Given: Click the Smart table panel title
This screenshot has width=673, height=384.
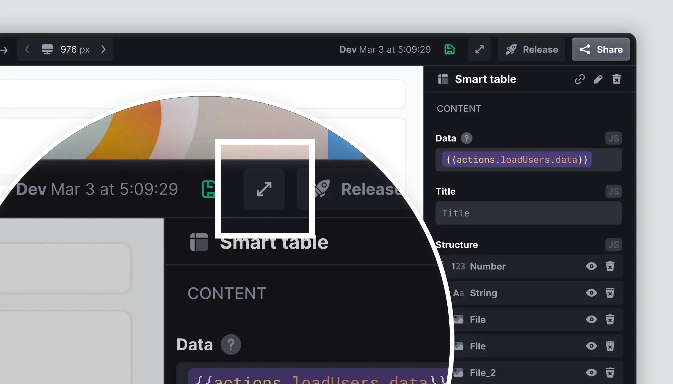Looking at the screenshot, I should (x=486, y=79).
